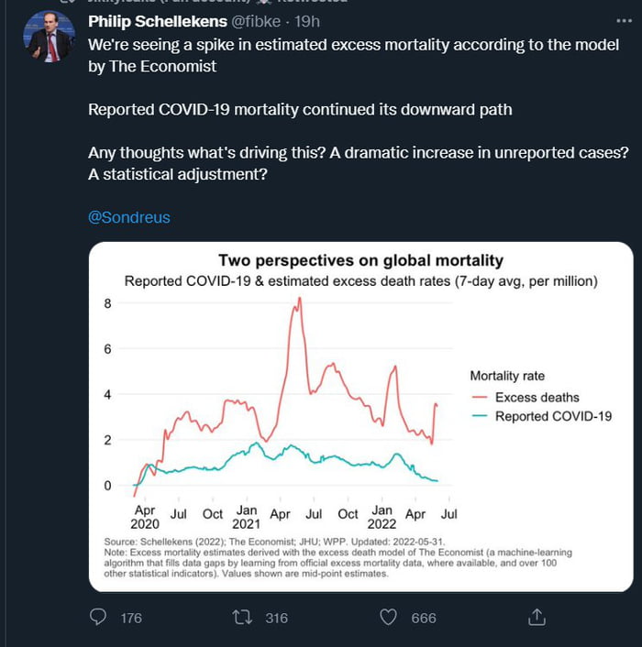Click the 316 retweets count

pyautogui.click(x=276, y=618)
